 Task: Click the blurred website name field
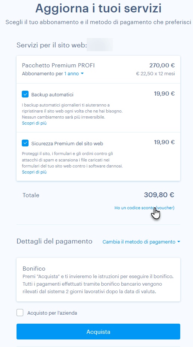pos(100,44)
